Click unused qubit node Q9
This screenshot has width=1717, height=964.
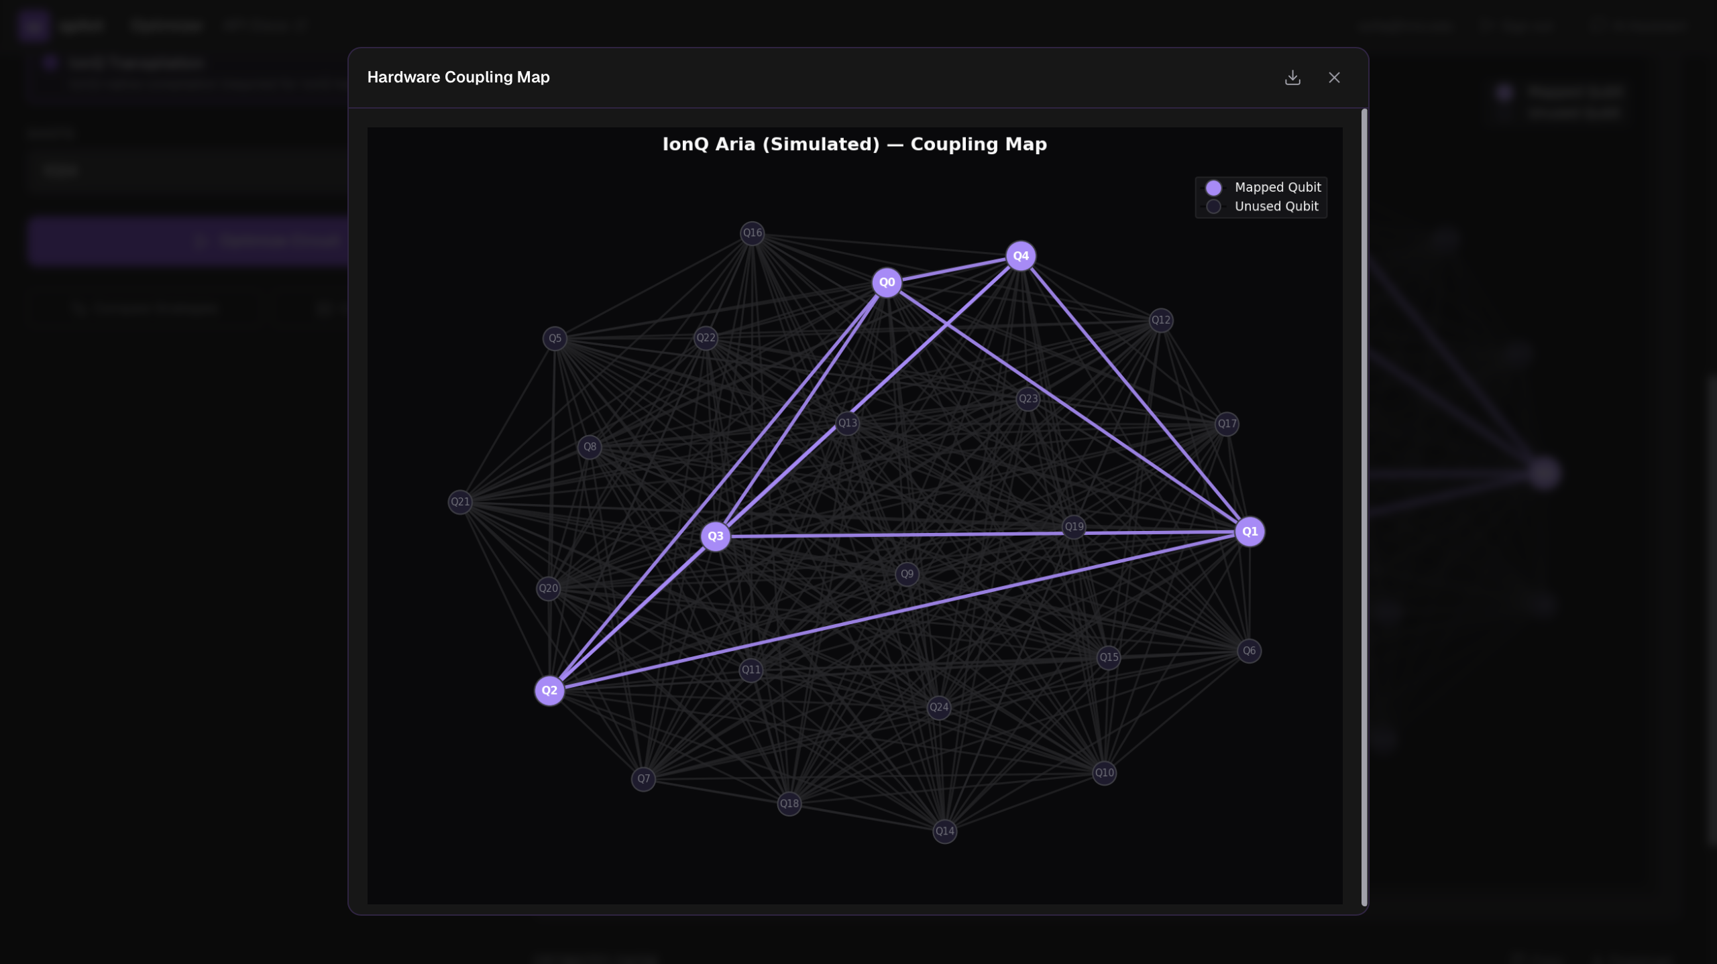pos(906,574)
